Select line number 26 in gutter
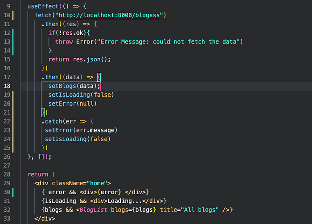312x224 pixels. pyautogui.click(x=7, y=157)
